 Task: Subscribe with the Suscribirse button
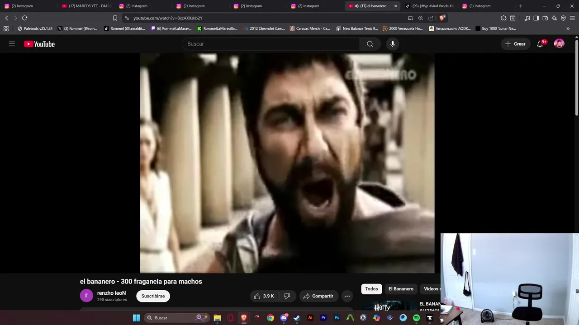(x=153, y=296)
